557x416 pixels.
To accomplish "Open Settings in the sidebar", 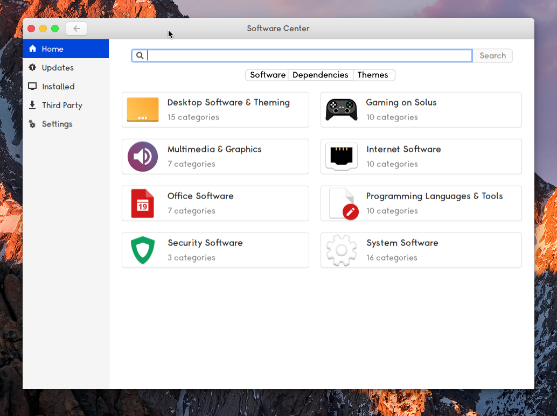I will (57, 124).
